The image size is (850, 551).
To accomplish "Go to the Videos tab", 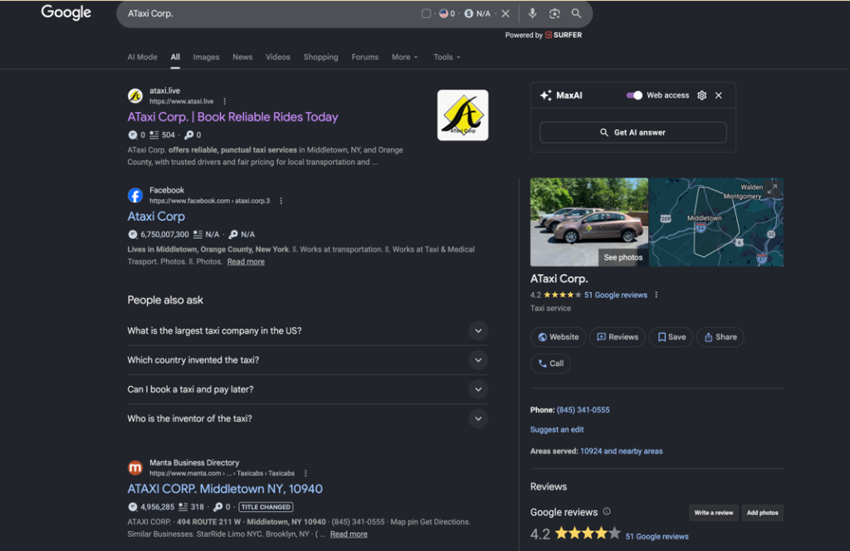I will coord(277,57).
